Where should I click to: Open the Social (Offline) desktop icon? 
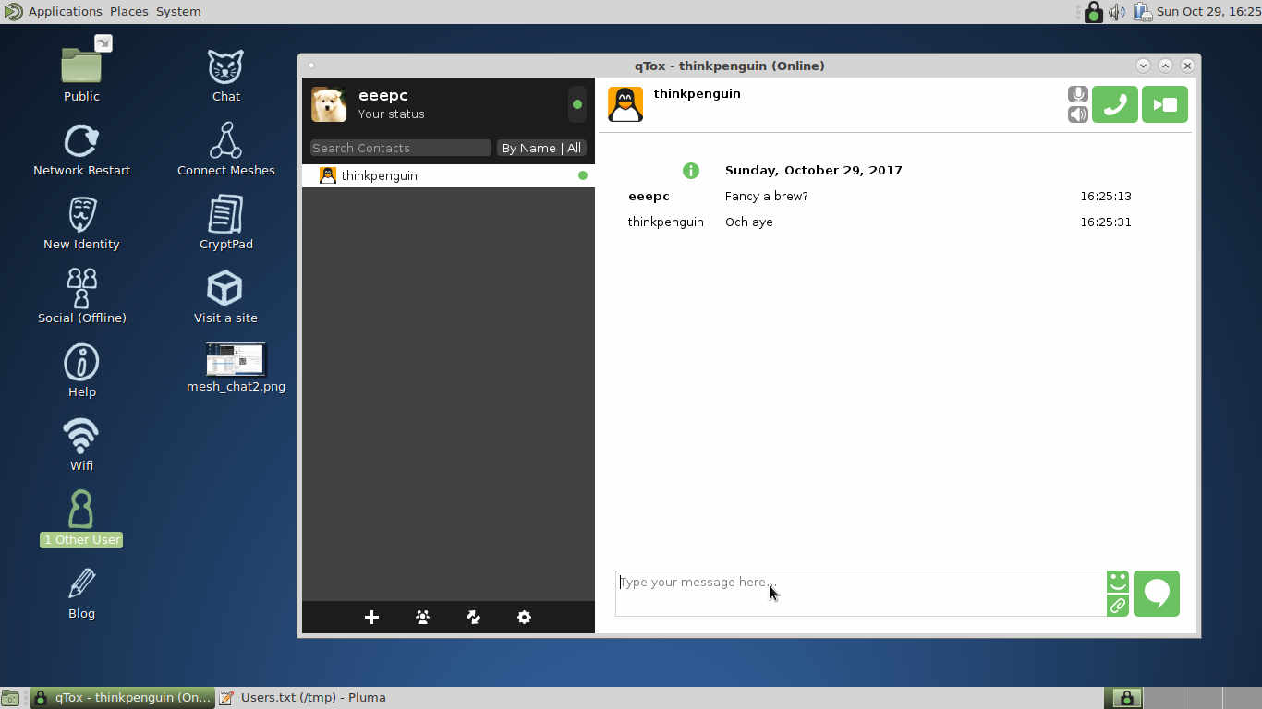tap(81, 297)
